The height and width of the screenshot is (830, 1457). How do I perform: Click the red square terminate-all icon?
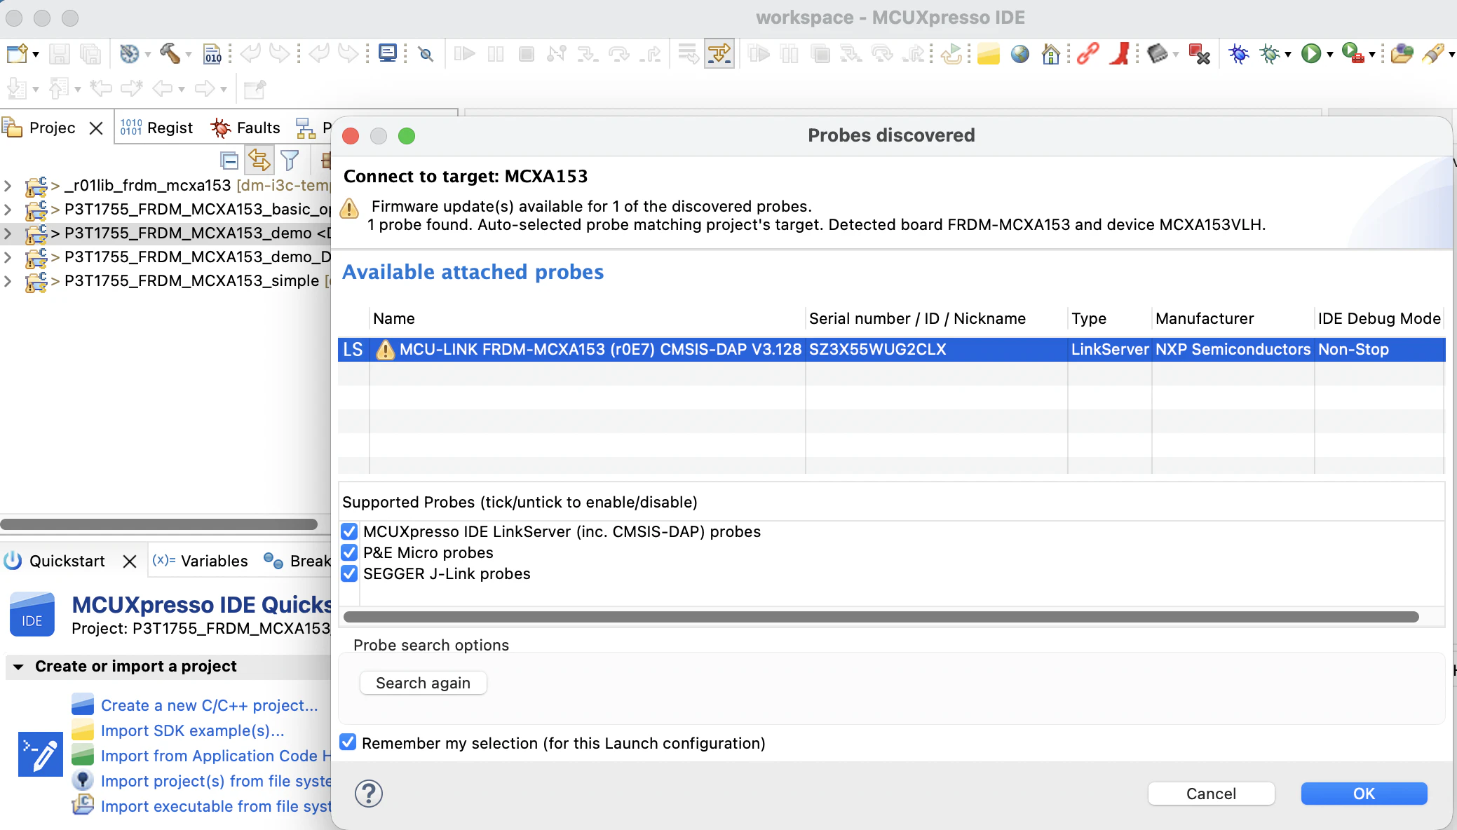(x=1199, y=53)
